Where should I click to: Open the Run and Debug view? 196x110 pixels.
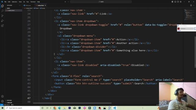pos(2,21)
